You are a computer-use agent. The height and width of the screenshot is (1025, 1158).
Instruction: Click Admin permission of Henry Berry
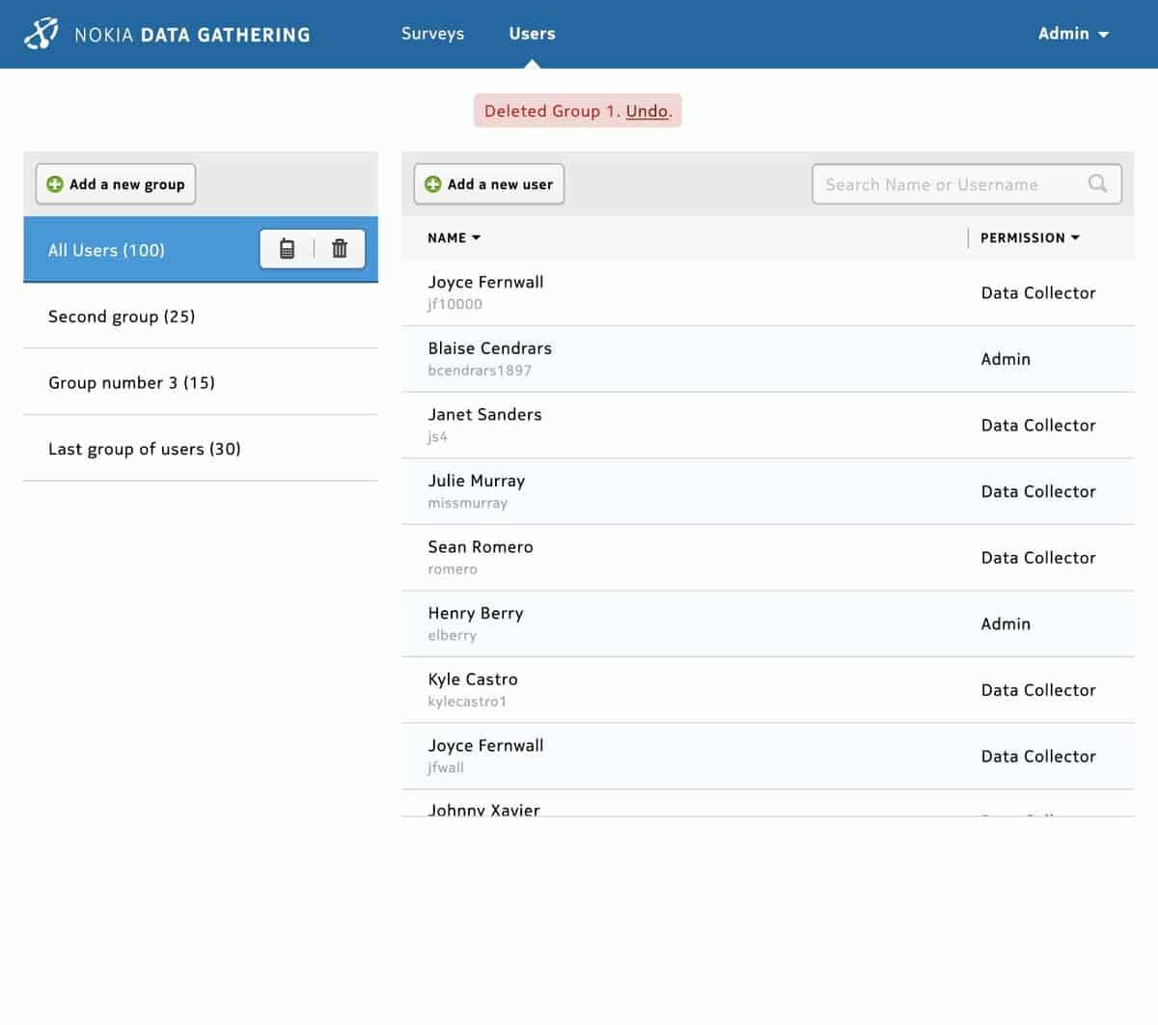1006,623
